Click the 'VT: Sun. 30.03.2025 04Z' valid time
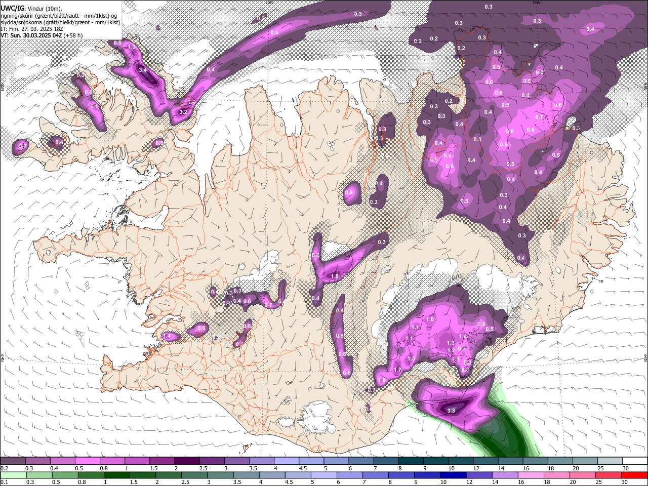The height and width of the screenshot is (486, 648). click(x=31, y=35)
